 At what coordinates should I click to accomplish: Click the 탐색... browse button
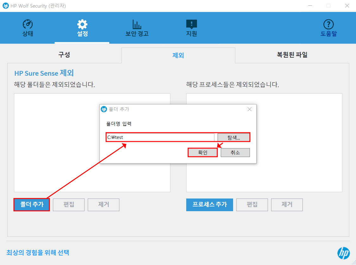(234, 137)
